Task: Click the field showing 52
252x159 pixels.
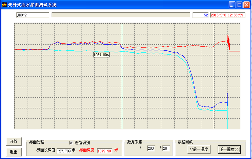Action: (x=201, y=15)
